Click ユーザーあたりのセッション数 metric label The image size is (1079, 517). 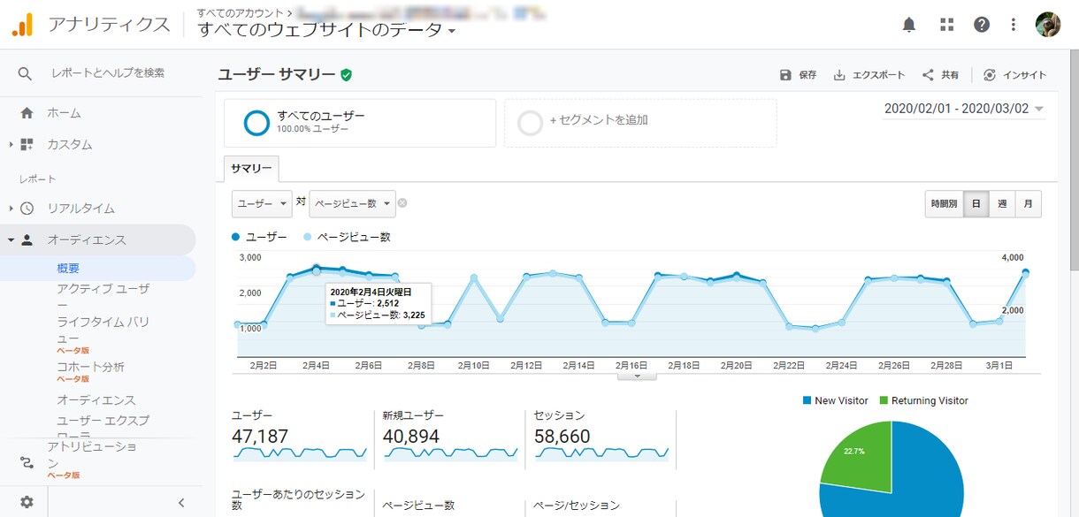(298, 499)
